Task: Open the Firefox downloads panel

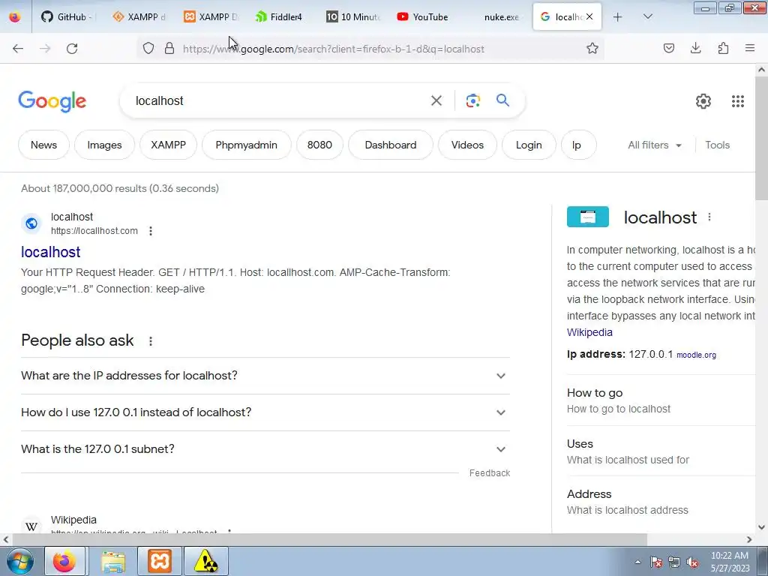Action: pos(696,49)
